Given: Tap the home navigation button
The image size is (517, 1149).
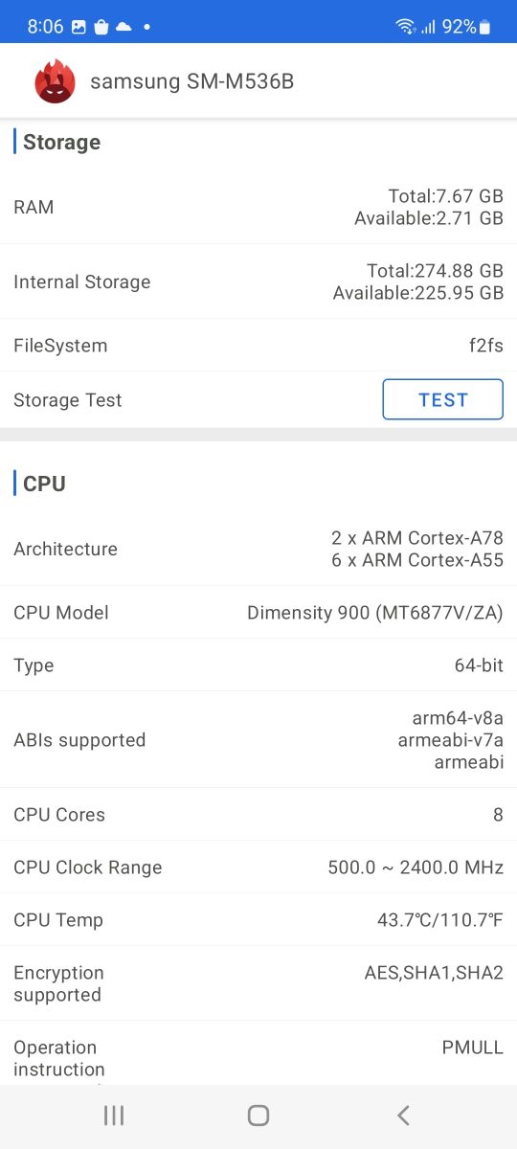Looking at the screenshot, I should click(258, 1115).
